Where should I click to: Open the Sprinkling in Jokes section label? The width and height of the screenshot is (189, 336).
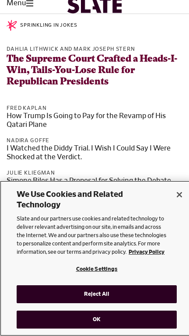coord(49,25)
